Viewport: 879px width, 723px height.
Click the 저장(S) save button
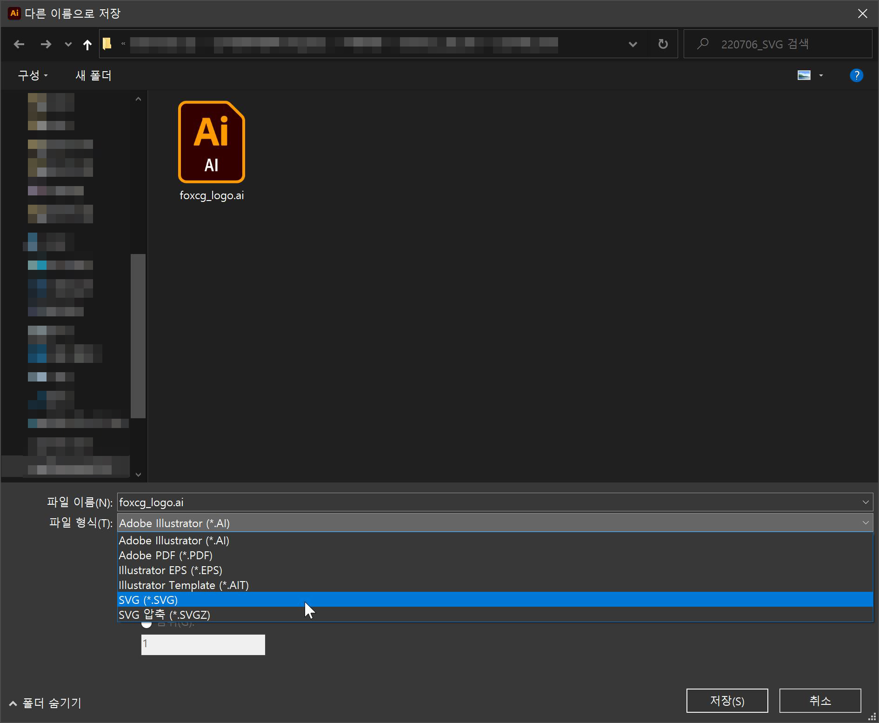click(727, 701)
